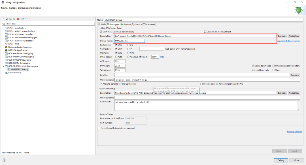The image size is (306, 165).
Task: Click New launch configuration icon
Action: pyautogui.click(x=3, y=19)
